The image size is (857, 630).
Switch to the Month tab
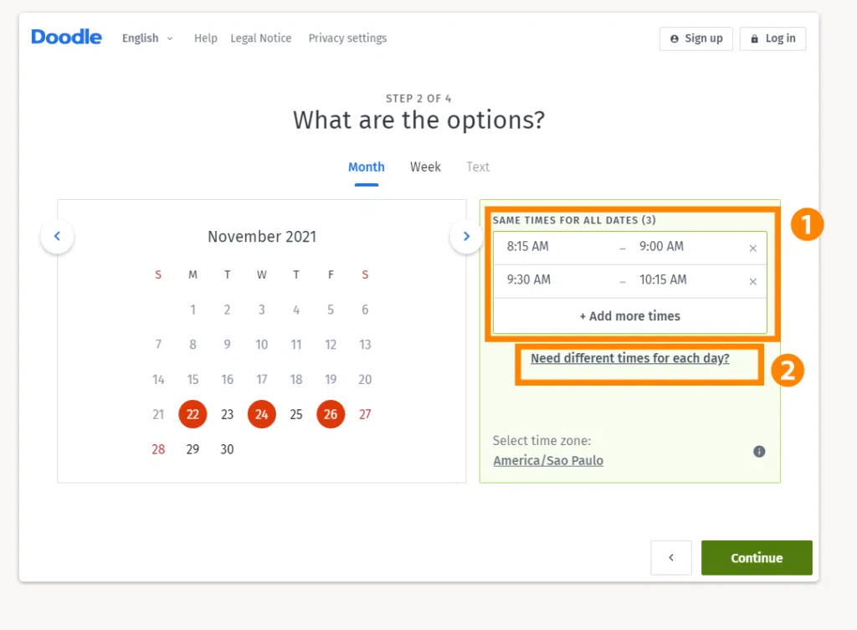pos(367,167)
